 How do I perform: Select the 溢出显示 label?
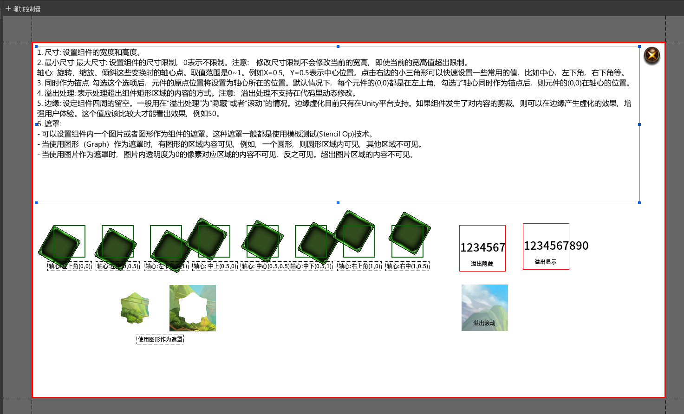[546, 262]
